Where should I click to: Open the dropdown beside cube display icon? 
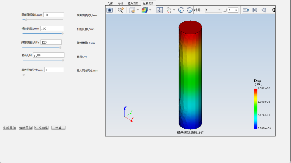point(150,10)
